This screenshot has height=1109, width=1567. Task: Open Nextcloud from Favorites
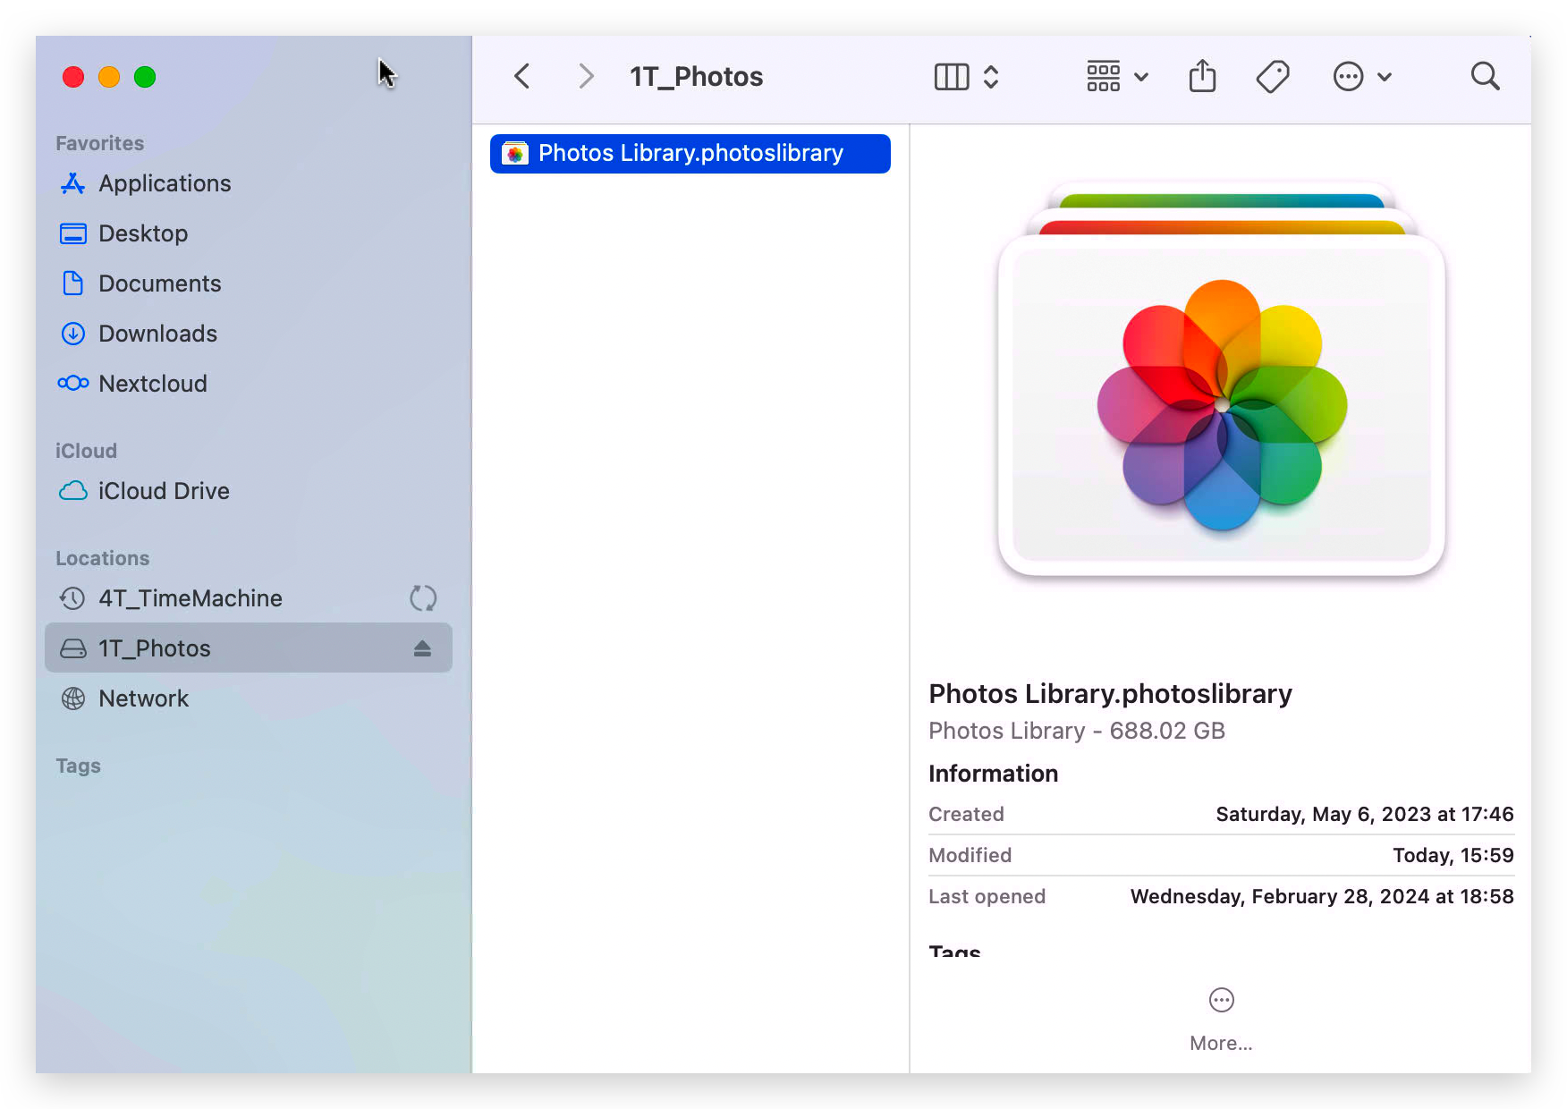(152, 384)
